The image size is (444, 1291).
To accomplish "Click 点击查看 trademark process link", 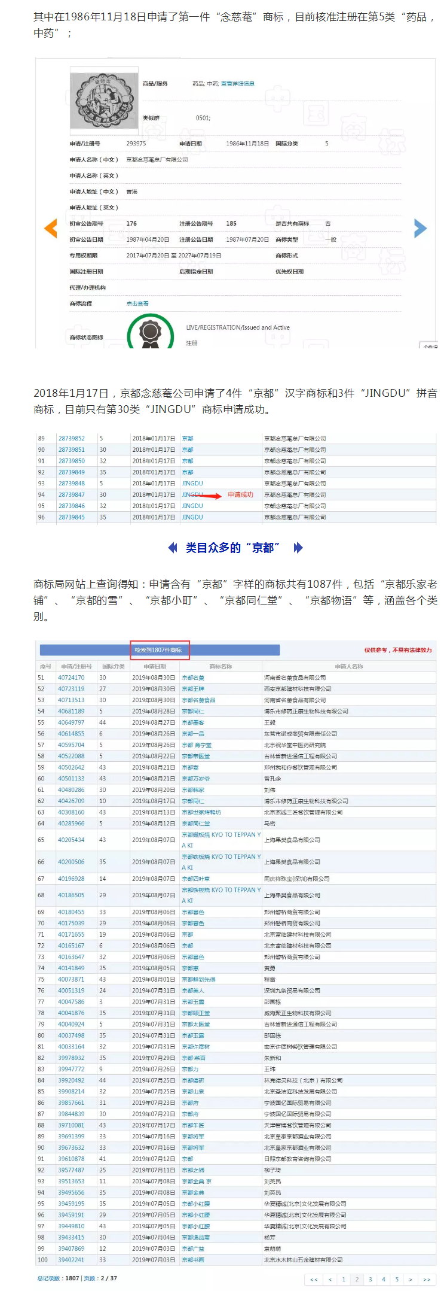I will (x=137, y=303).
